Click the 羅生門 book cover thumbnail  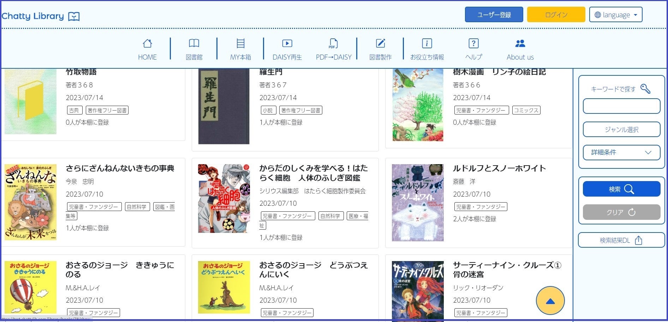coord(224,106)
